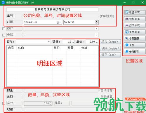Click the 收银 cashier field
Image resolution: width=146 pixels, height=113 pixels.
(x=61, y=109)
